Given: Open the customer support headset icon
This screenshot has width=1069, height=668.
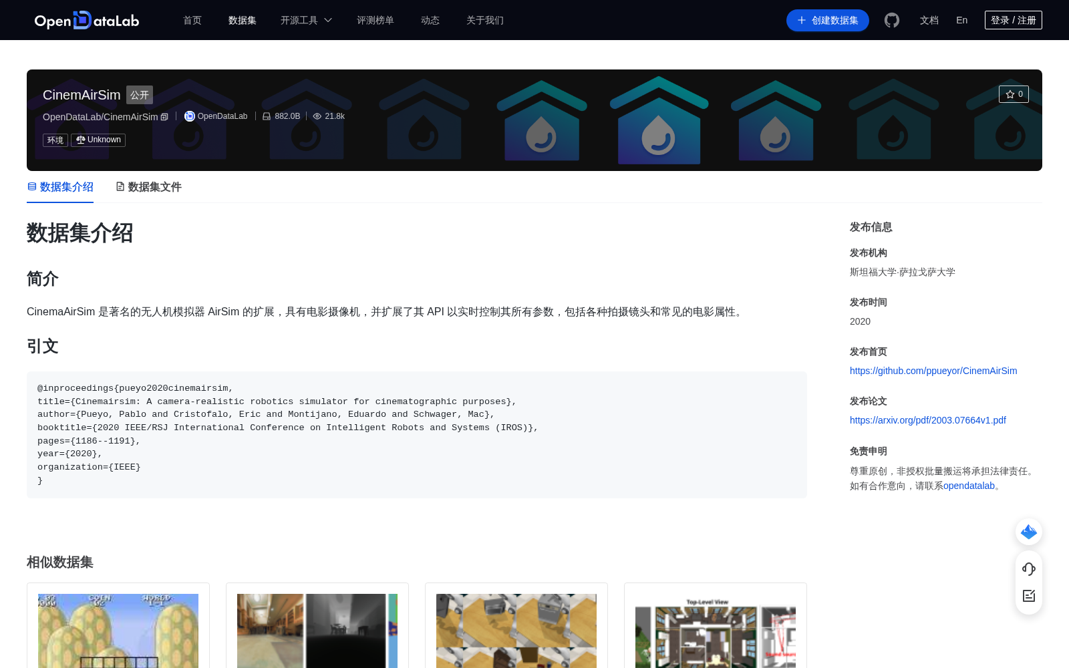Looking at the screenshot, I should 1029,569.
